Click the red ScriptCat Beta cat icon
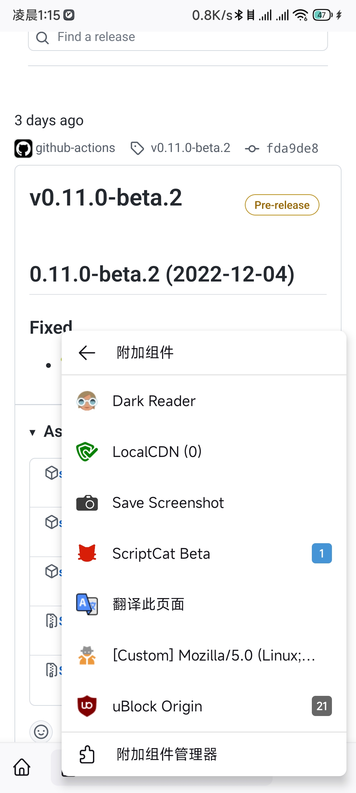 pos(86,553)
